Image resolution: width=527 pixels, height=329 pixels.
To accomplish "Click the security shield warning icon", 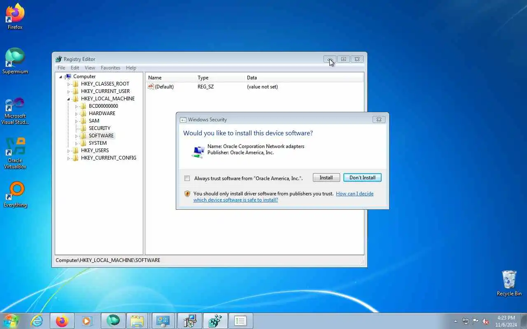I will 187,194.
